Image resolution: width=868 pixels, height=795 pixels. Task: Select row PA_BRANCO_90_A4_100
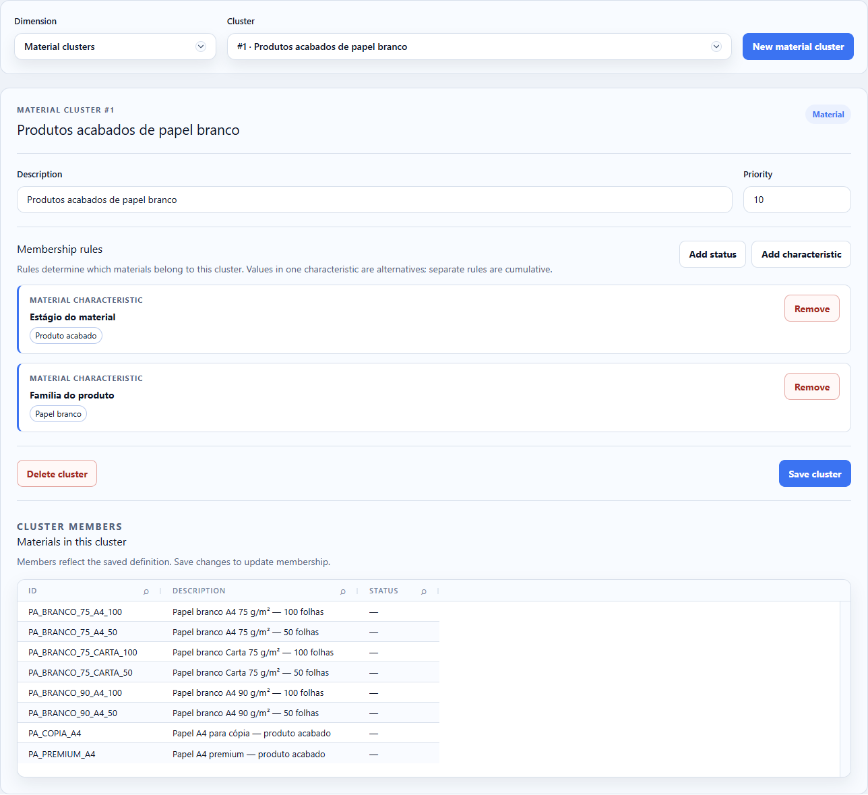coord(228,693)
